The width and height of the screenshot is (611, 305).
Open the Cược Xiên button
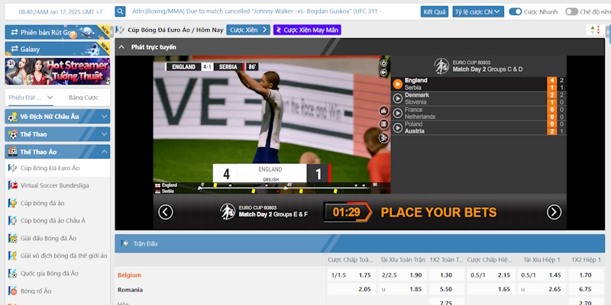(x=248, y=30)
